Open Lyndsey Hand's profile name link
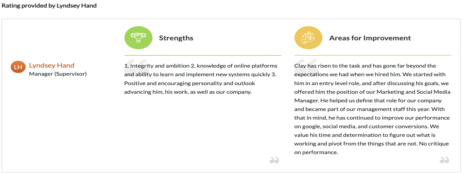 coord(52,65)
